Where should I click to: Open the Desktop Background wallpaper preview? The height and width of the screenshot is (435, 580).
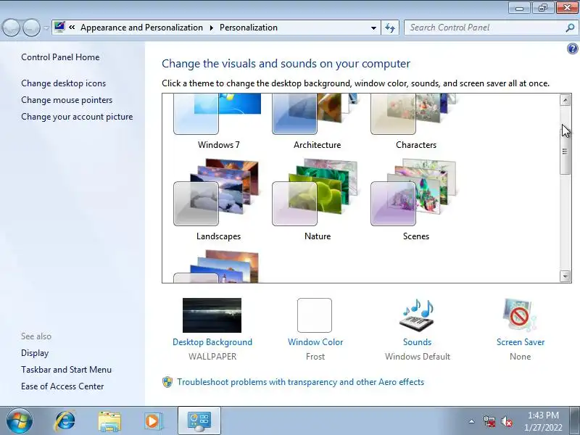tap(212, 315)
